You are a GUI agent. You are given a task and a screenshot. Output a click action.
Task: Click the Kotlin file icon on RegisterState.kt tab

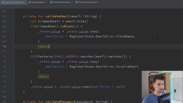click(x=30, y=2)
